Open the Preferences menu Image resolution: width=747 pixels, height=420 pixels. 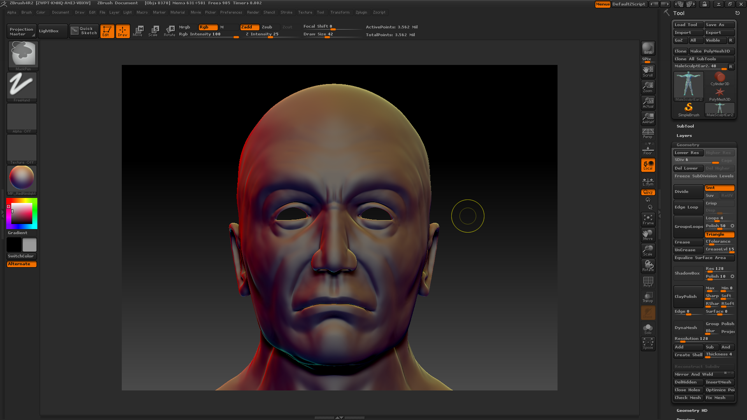pyautogui.click(x=231, y=12)
